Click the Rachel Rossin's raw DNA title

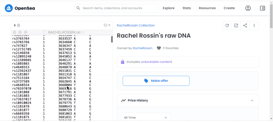[x=154, y=36]
